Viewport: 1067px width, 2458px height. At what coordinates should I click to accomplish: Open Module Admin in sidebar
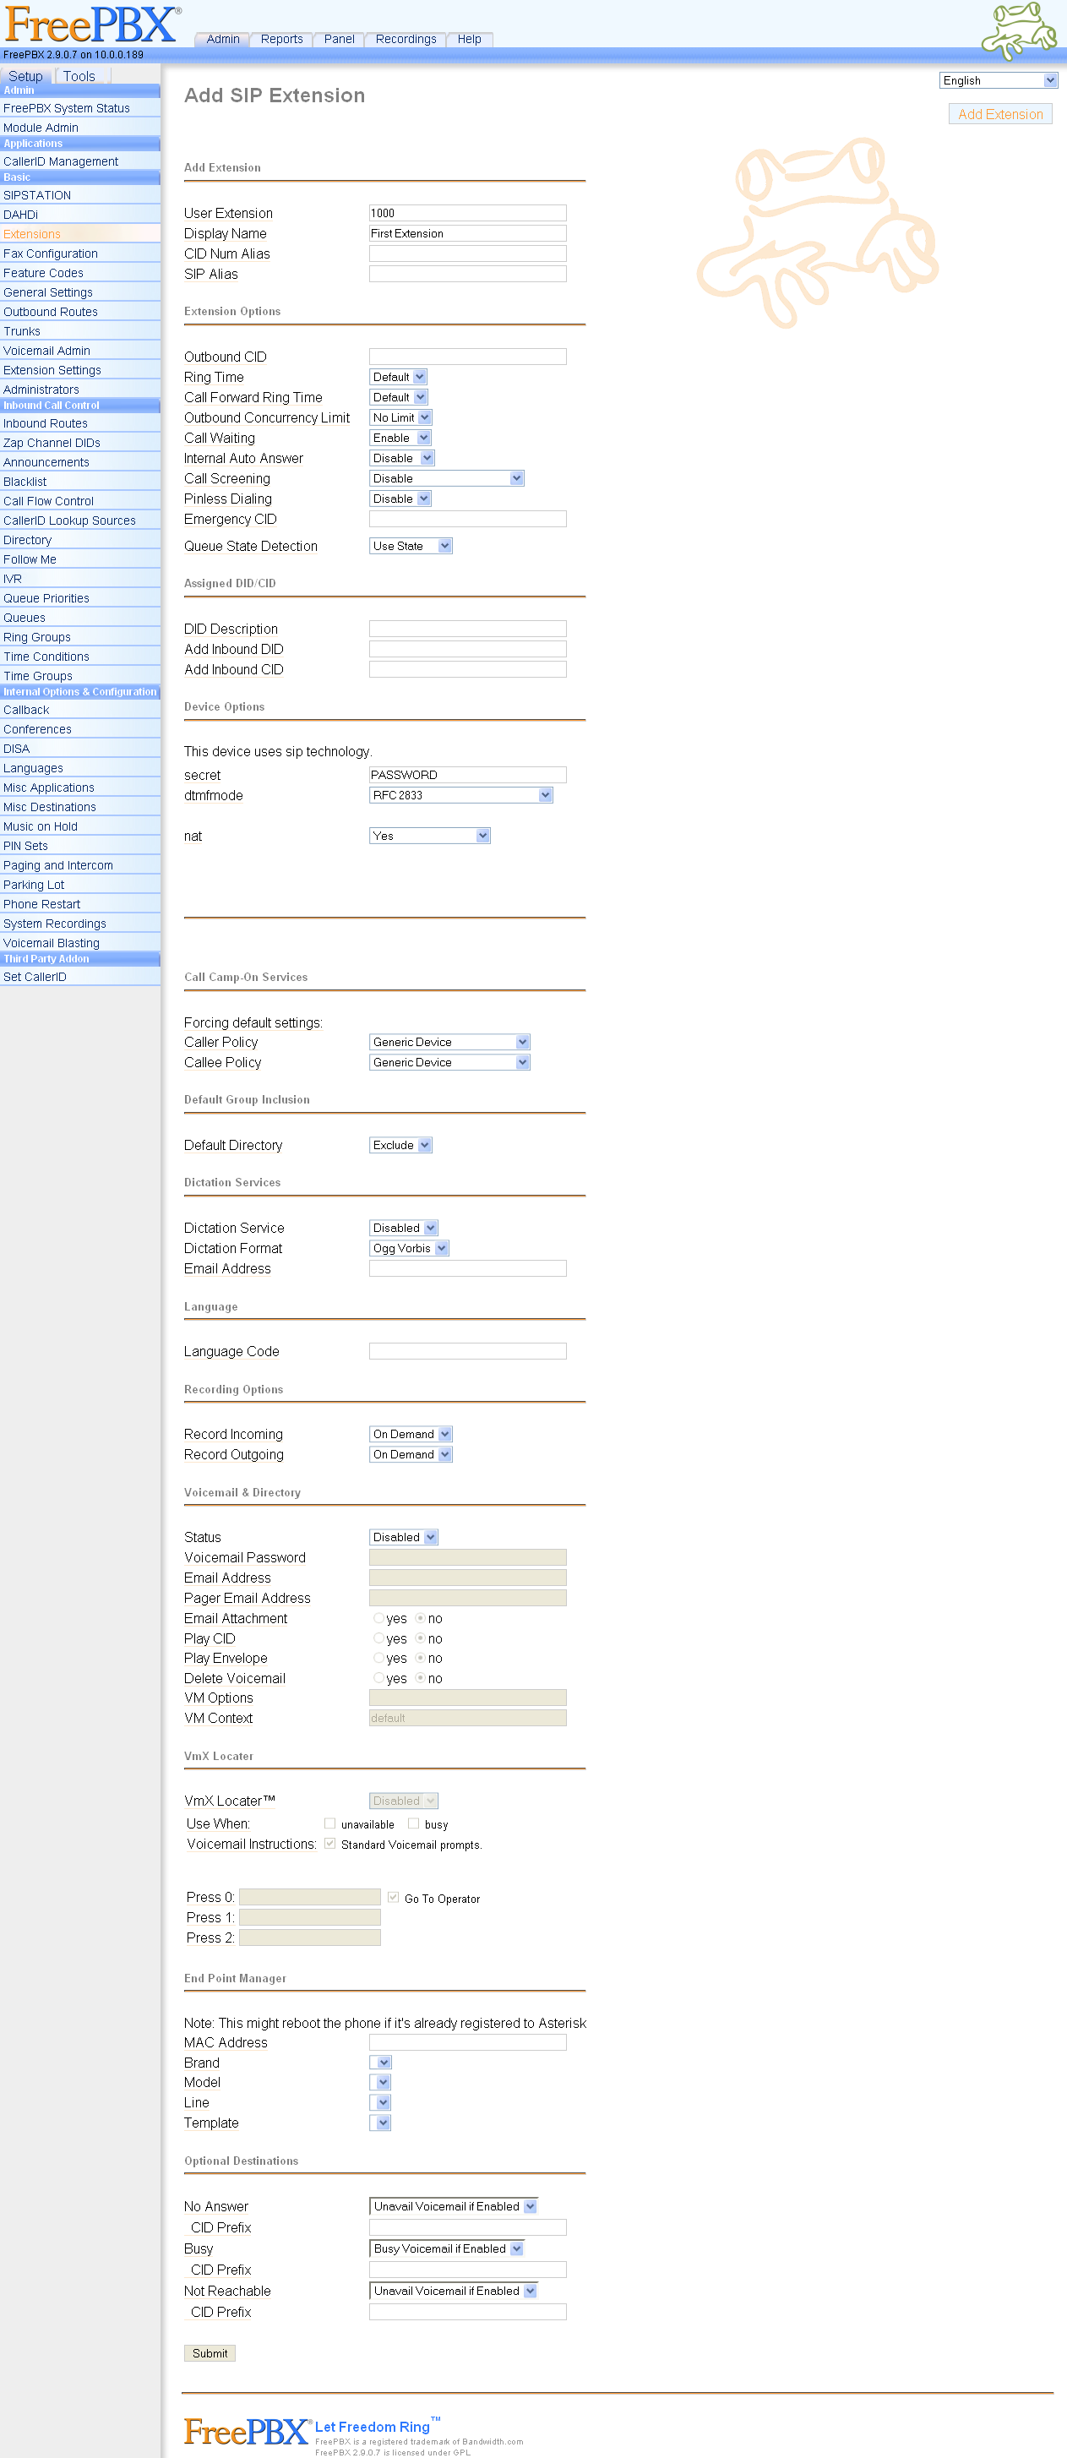(41, 128)
